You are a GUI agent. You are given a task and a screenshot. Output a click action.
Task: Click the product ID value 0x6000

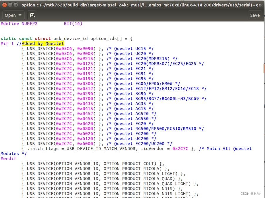[85, 144]
